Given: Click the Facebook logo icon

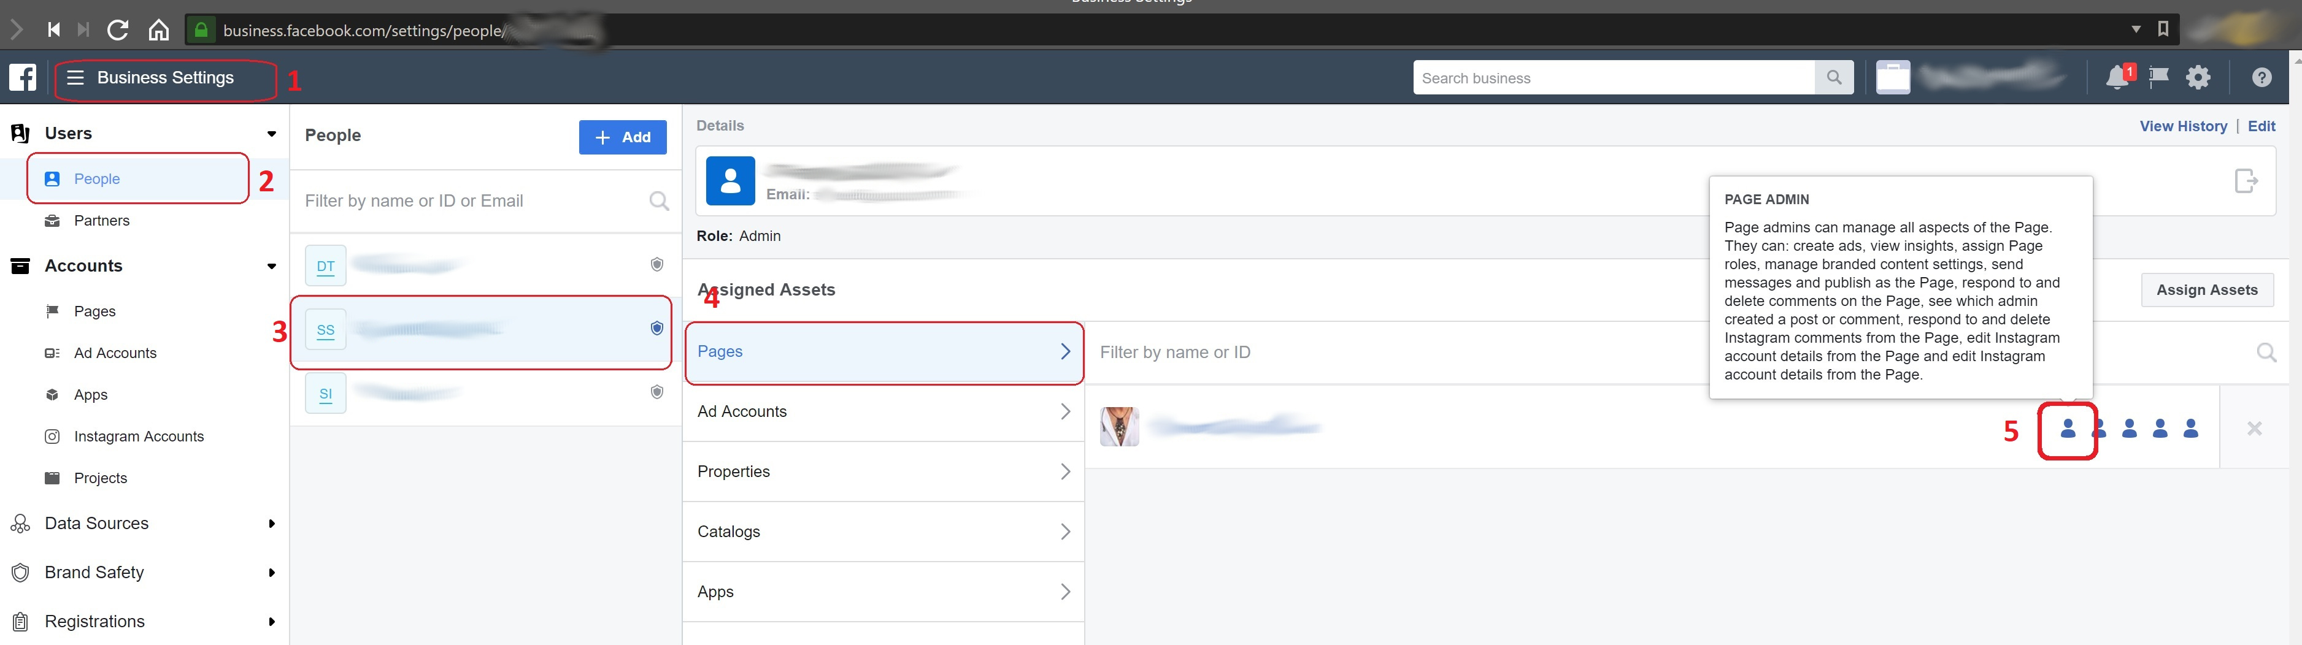Looking at the screenshot, I should (x=21, y=77).
